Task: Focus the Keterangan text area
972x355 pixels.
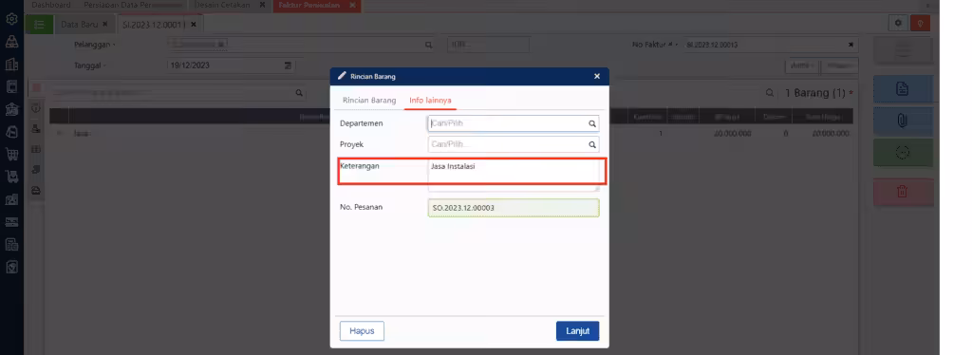Action: point(514,176)
